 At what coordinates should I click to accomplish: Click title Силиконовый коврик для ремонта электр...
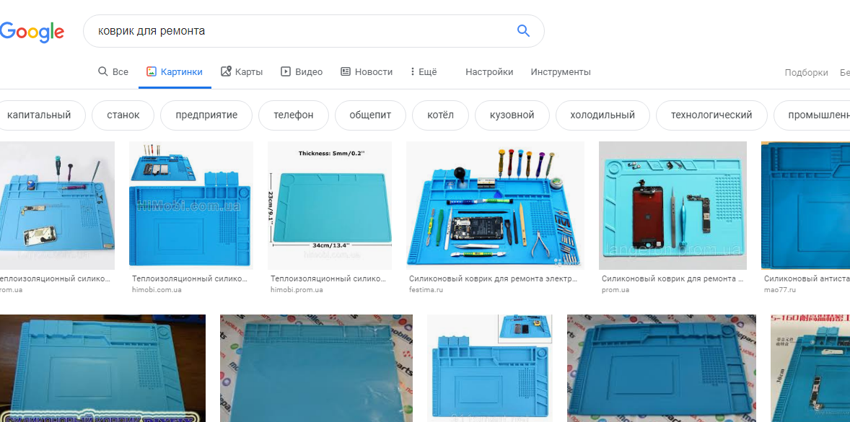pyautogui.click(x=493, y=279)
